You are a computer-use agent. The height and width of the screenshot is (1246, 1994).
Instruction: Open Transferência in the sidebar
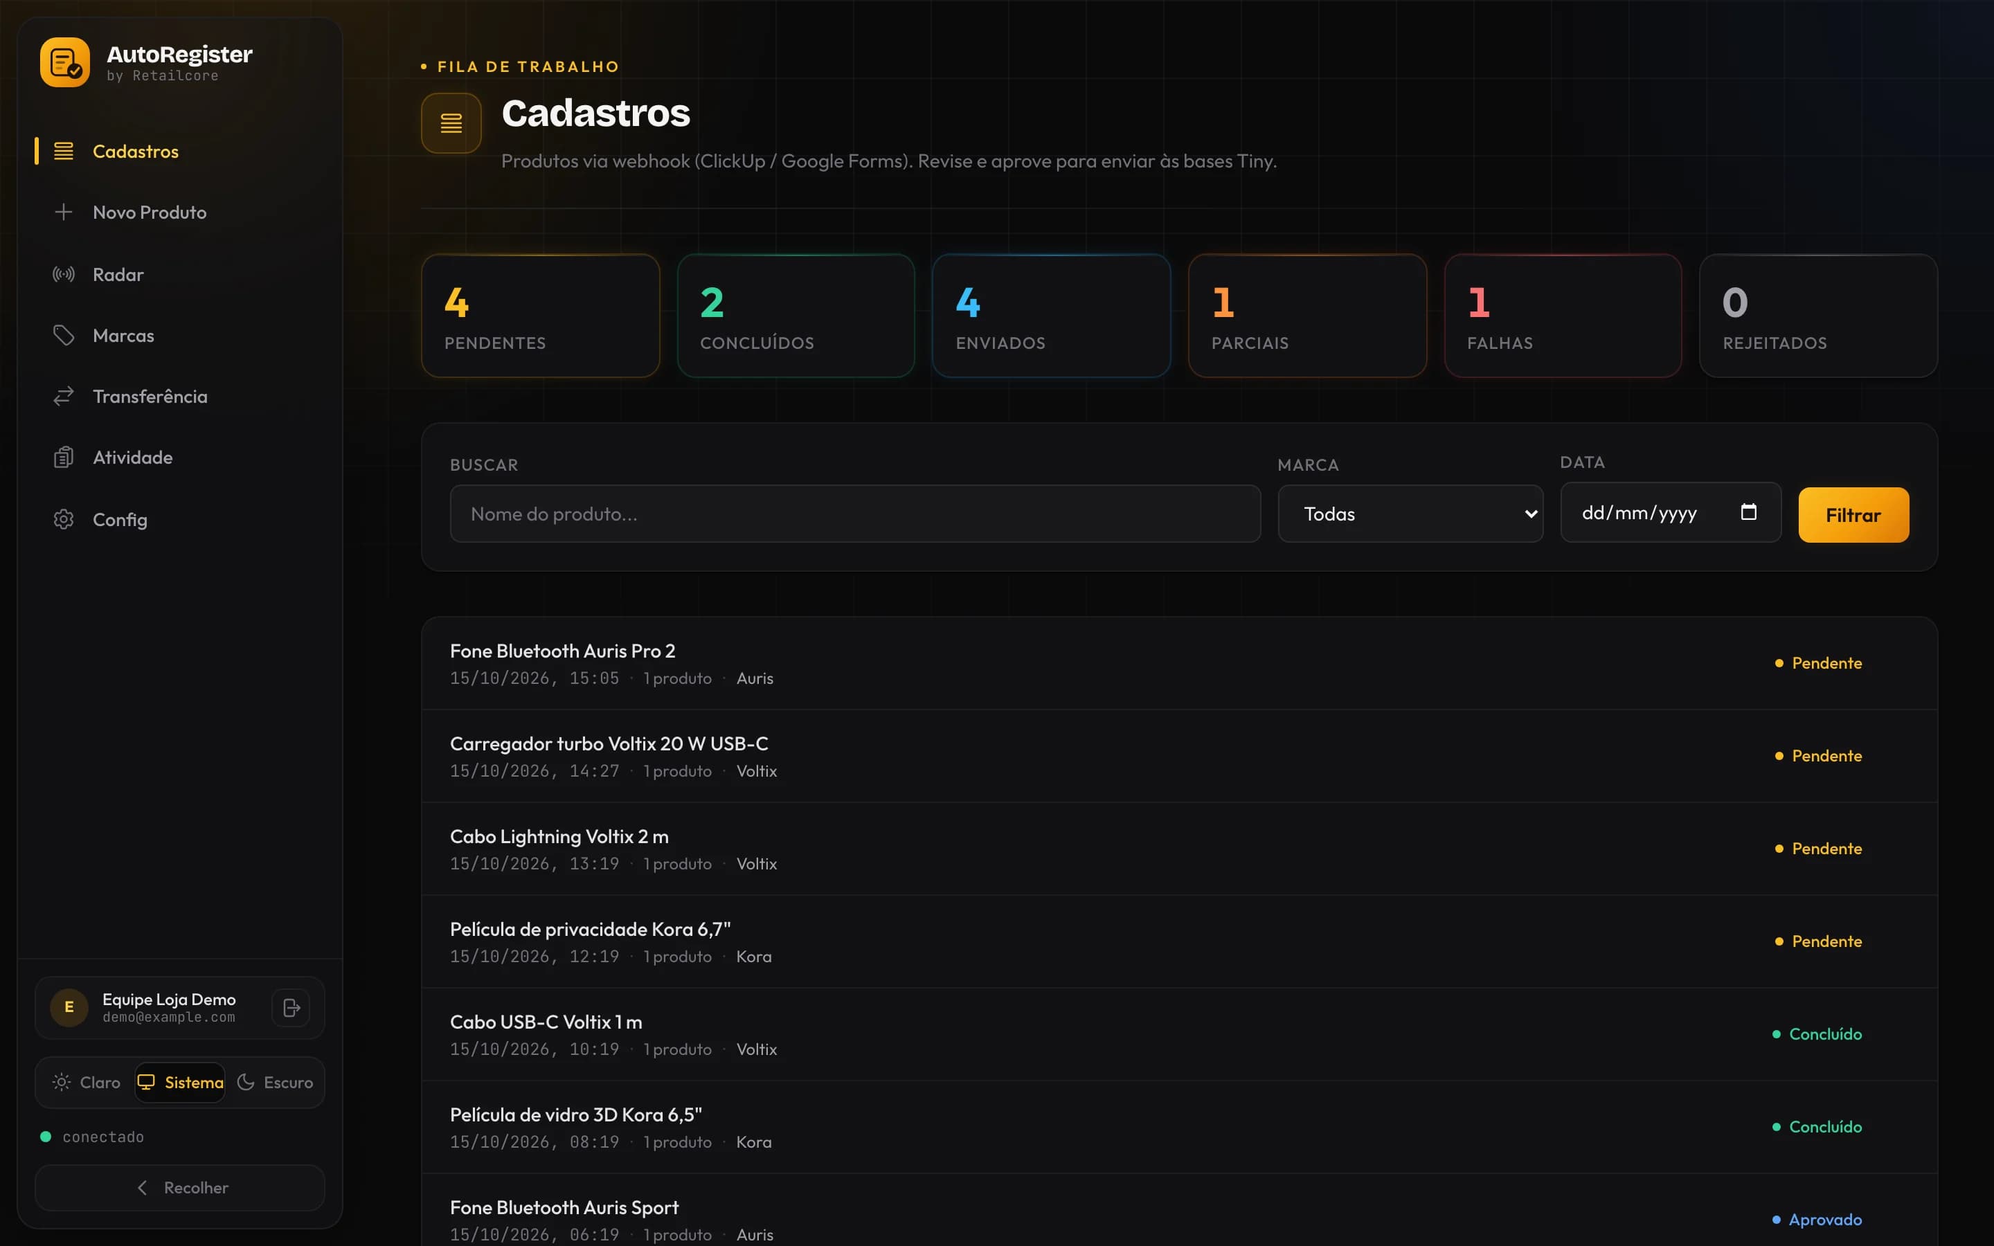point(179,397)
